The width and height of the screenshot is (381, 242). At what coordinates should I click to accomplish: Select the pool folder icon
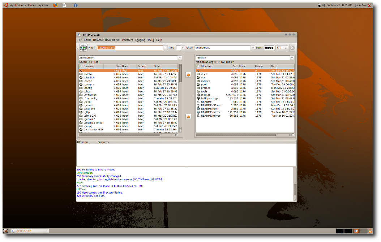[x=198, y=85]
